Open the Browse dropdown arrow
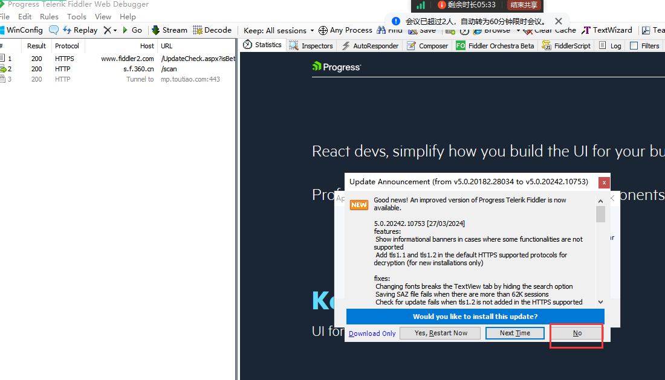This screenshot has width=665, height=380. 518,31
